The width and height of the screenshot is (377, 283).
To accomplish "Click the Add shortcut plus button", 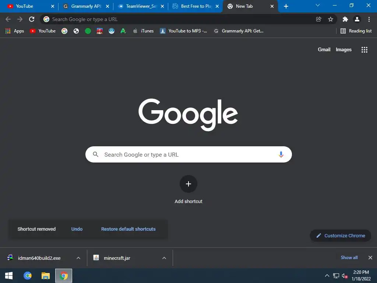I will (188, 184).
